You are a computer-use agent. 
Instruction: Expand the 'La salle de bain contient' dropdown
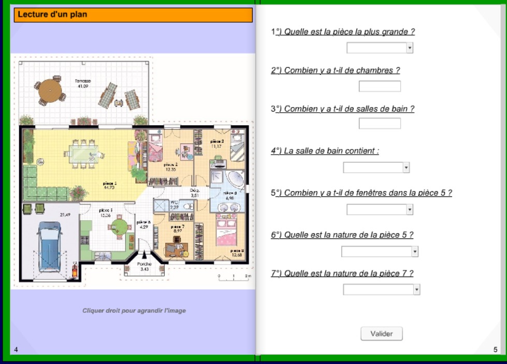tap(376, 168)
